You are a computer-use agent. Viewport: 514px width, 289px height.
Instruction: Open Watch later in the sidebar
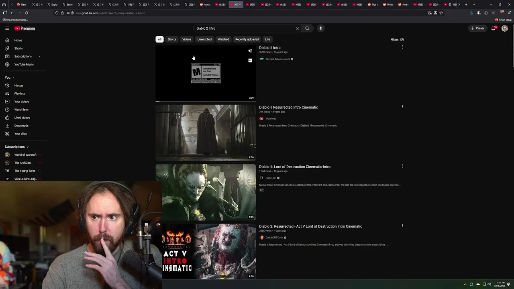click(x=22, y=110)
